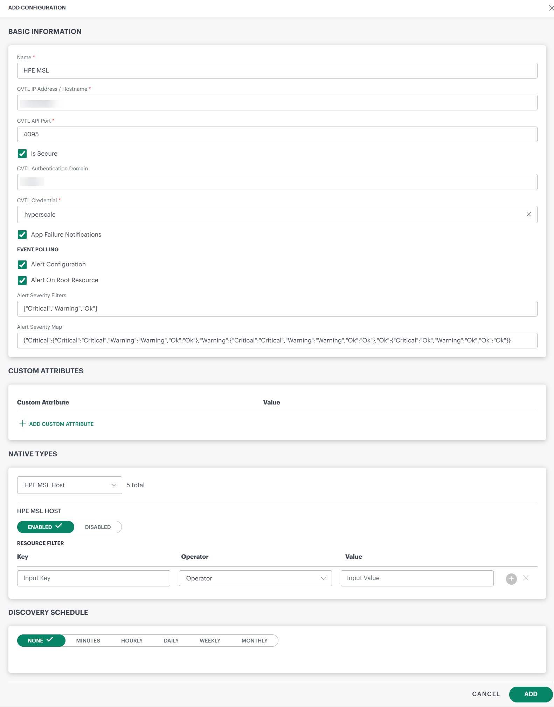Close the Add Configuration dialog
Image resolution: width=554 pixels, height=707 pixels.
coord(551,8)
